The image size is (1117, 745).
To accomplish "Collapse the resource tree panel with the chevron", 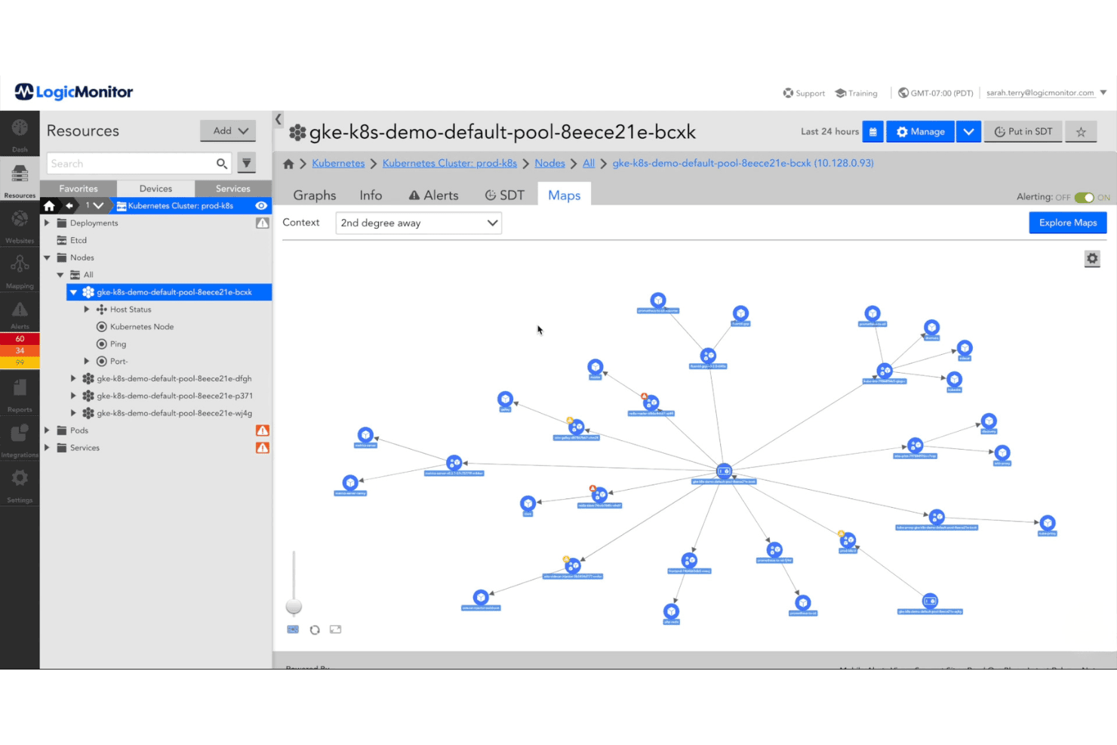I will coord(278,119).
